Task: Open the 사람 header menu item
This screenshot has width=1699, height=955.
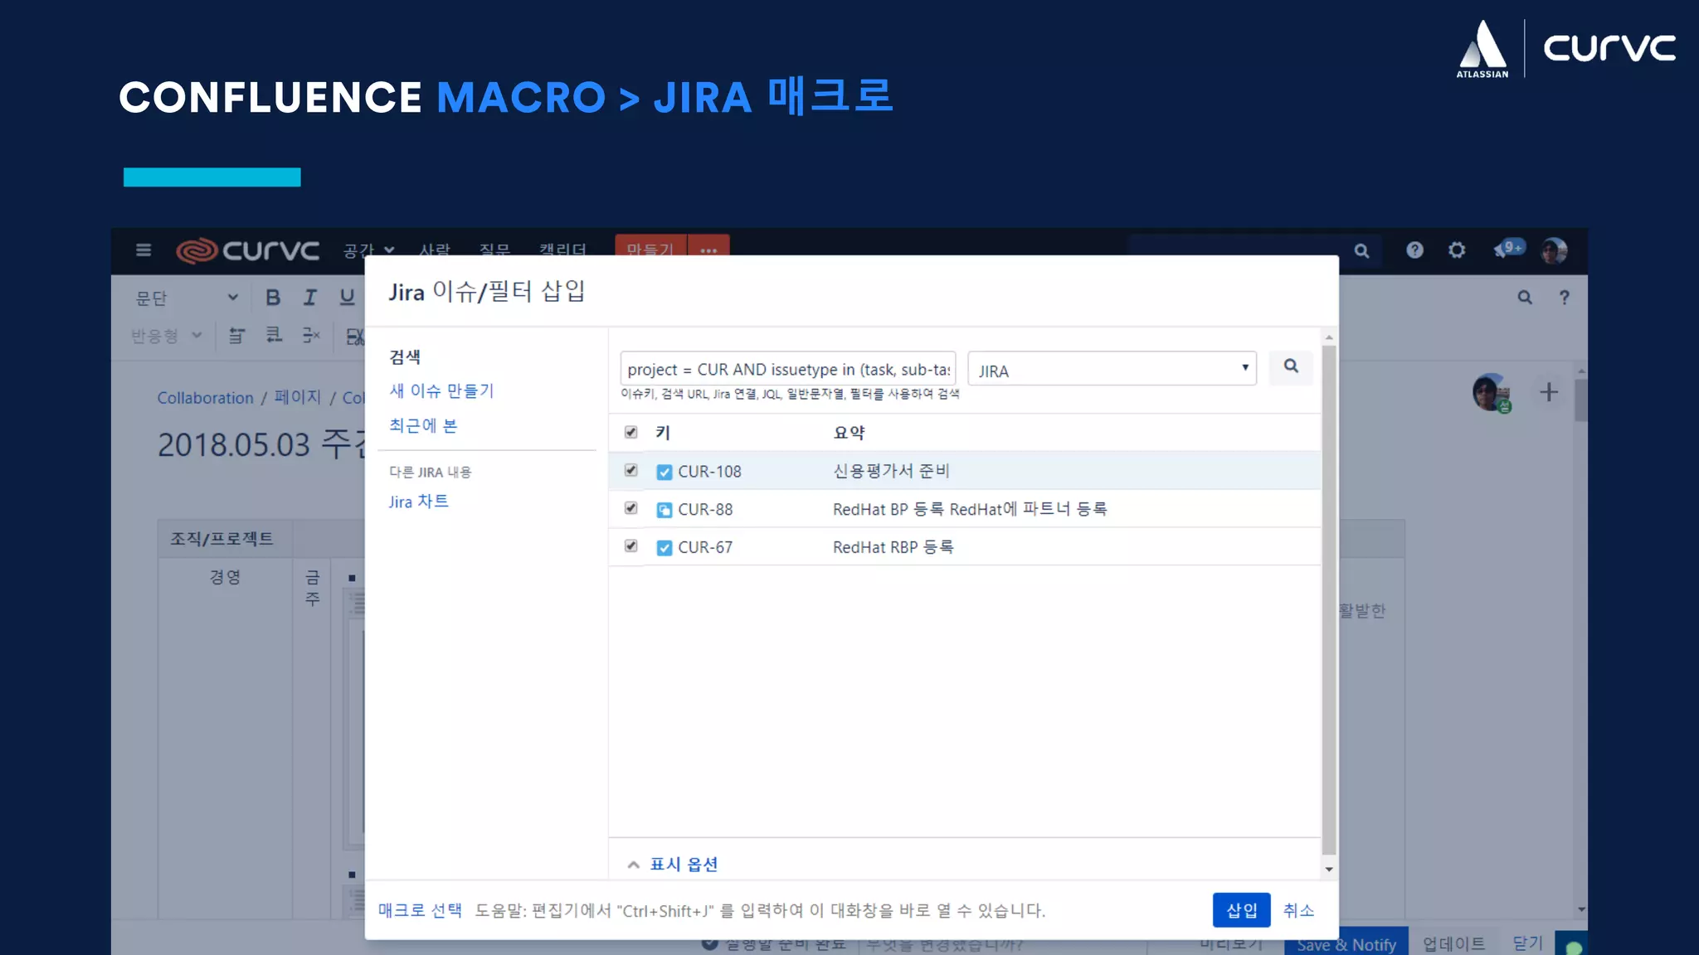Action: [435, 249]
